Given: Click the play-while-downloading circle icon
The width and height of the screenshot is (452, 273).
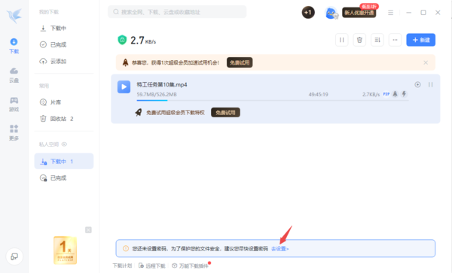Looking at the screenshot, I should (417, 84).
